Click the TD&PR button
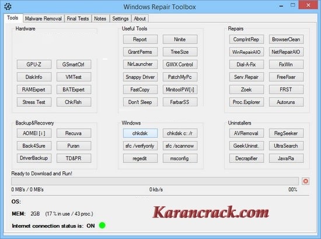 (74, 158)
